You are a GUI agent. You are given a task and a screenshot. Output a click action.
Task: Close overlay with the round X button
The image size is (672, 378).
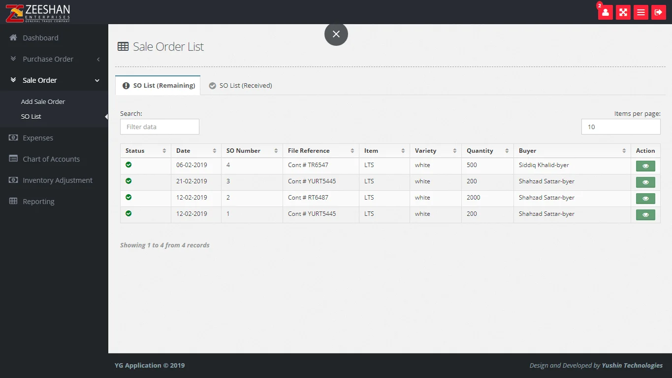coord(336,34)
